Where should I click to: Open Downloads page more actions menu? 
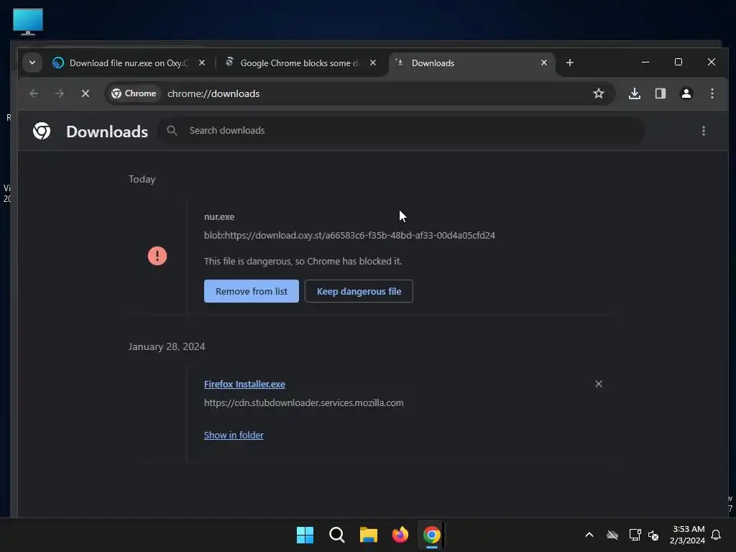click(703, 131)
